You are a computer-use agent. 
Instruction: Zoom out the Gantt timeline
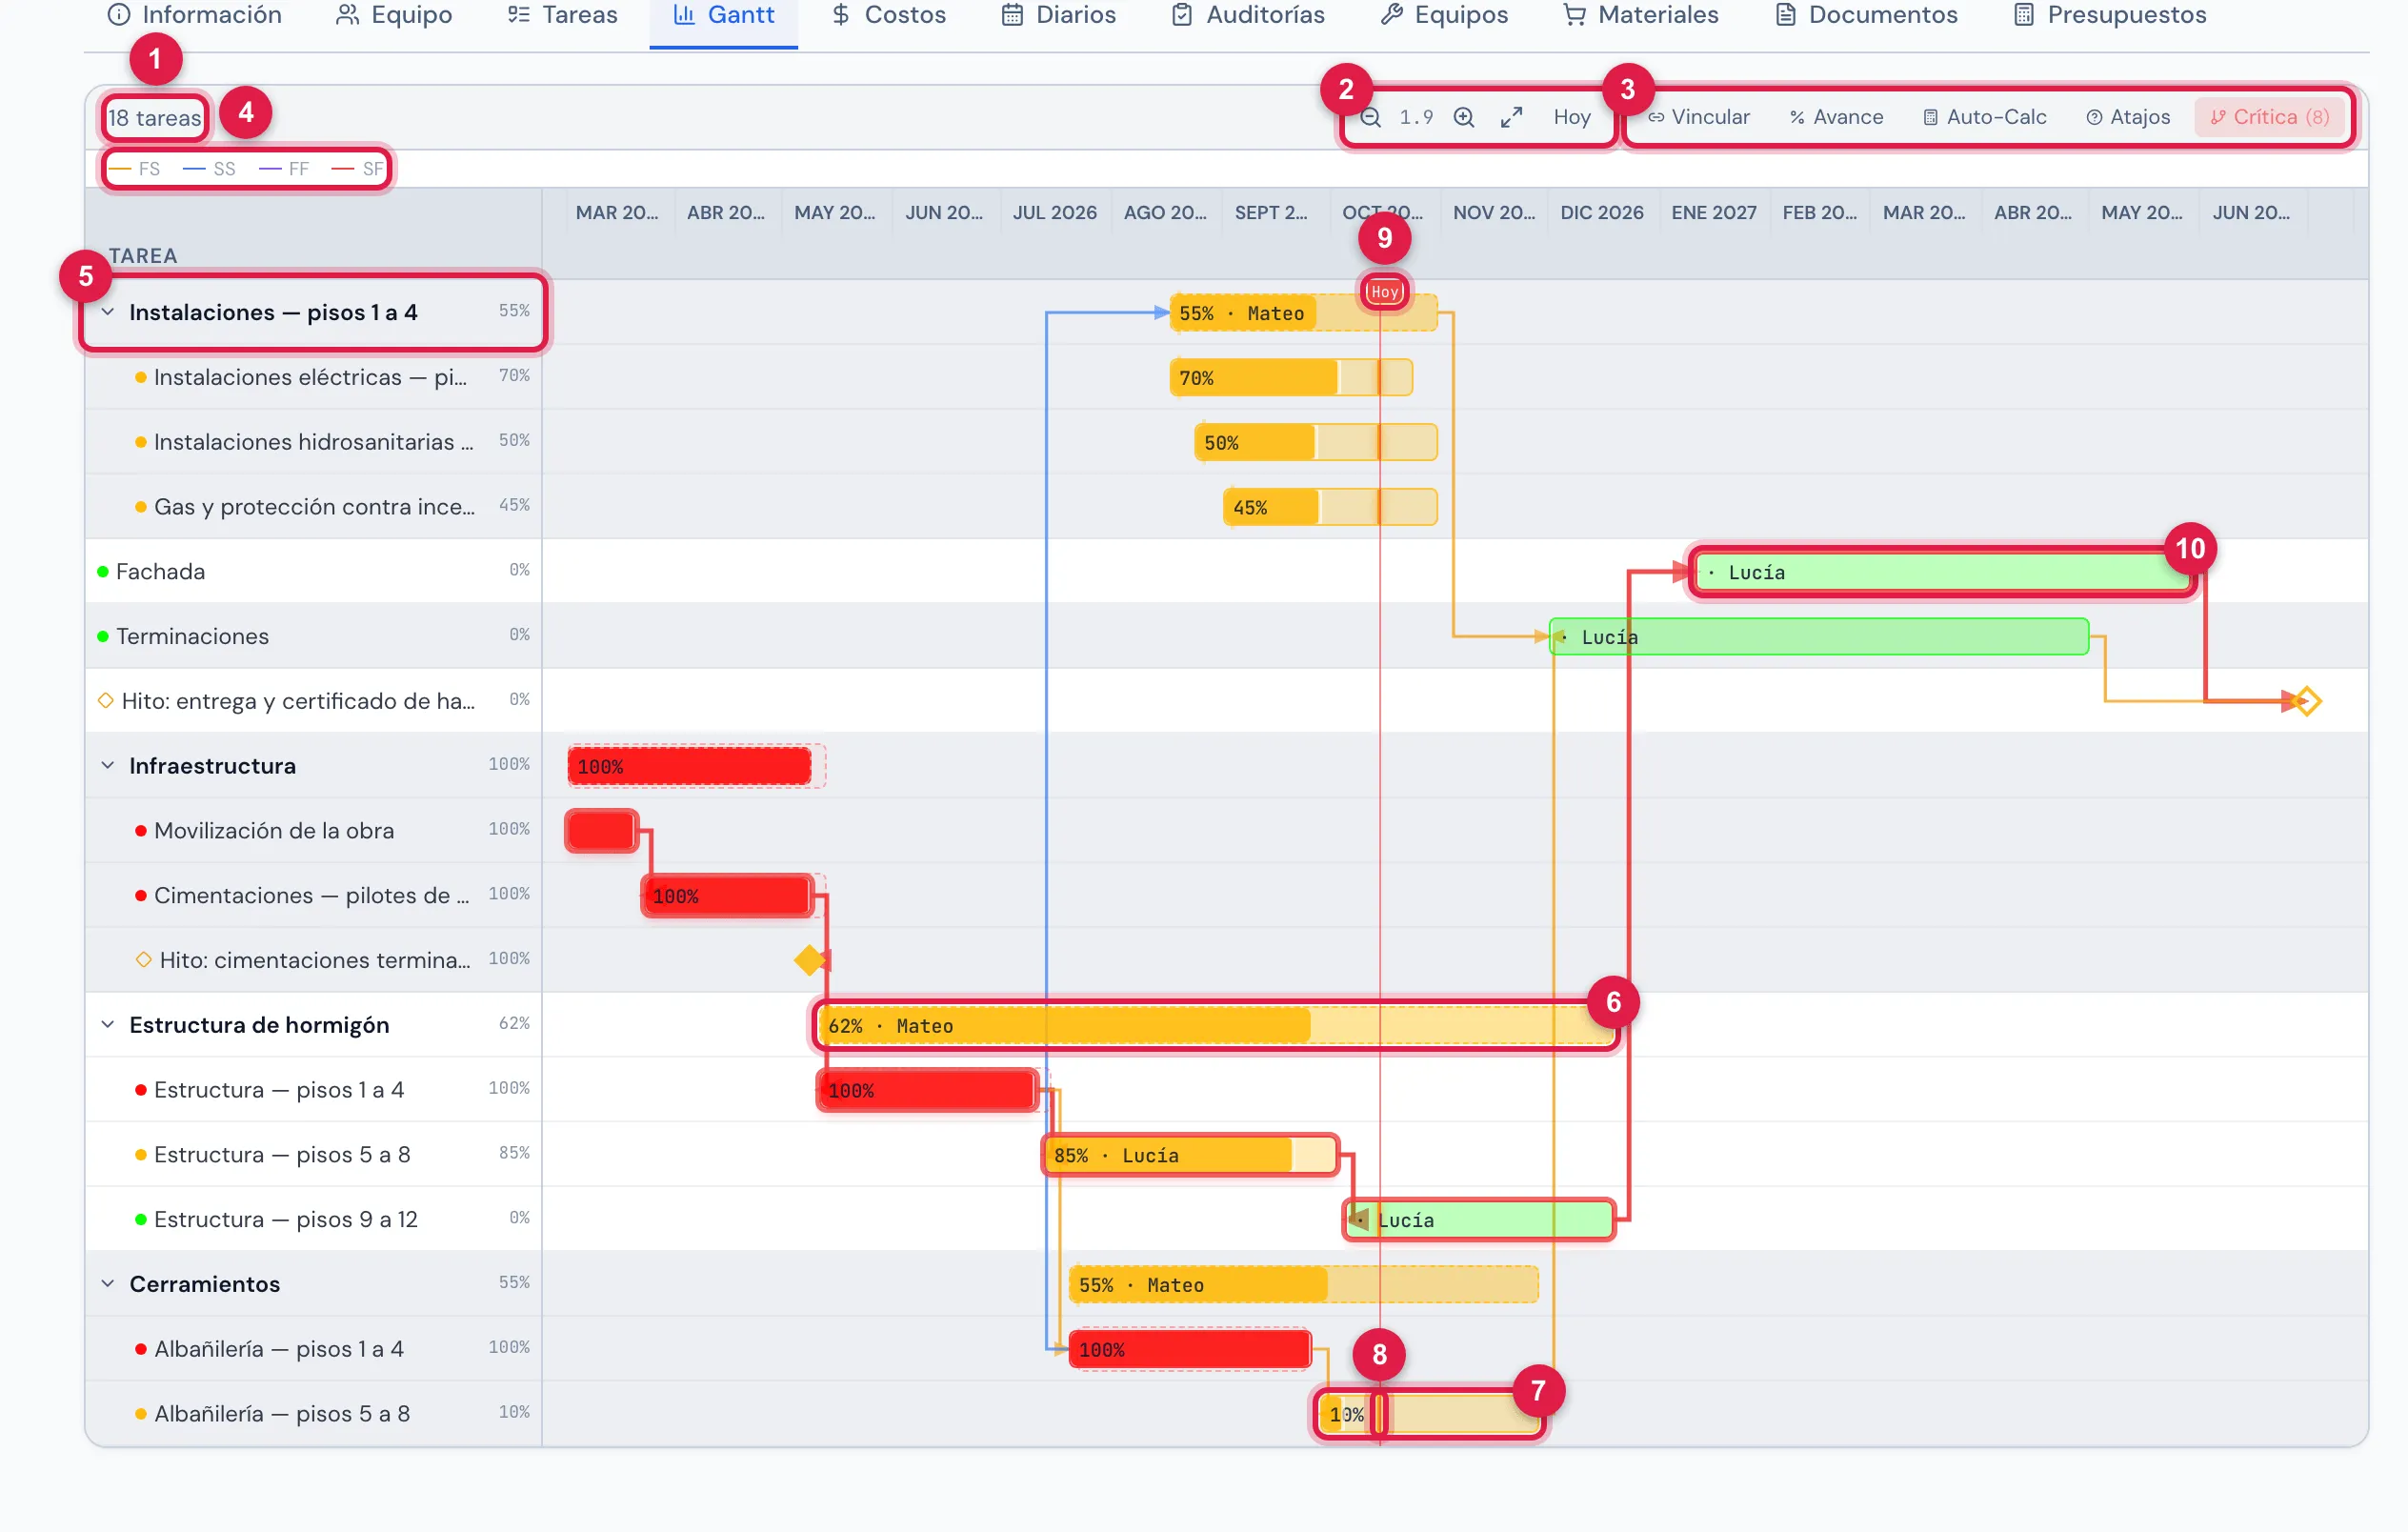1371,118
